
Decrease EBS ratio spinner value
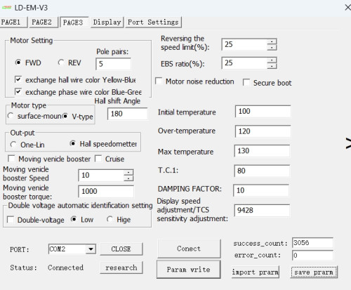[272, 66]
